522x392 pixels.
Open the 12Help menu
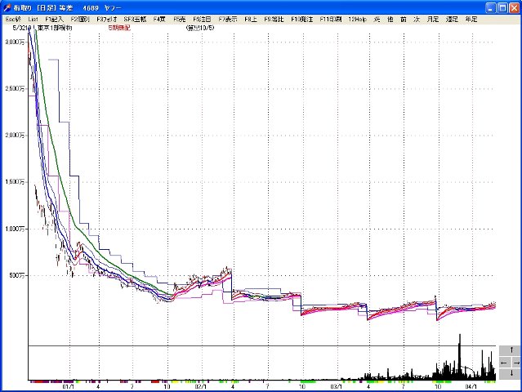point(357,18)
